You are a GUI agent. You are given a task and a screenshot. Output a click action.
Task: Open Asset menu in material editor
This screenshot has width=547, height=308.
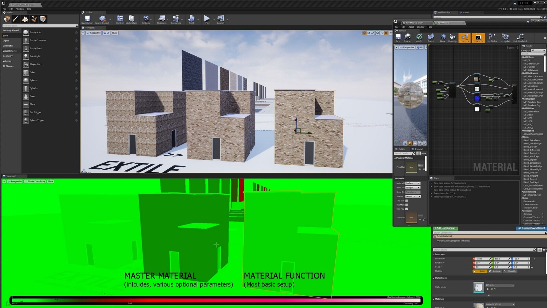[x=411, y=27]
